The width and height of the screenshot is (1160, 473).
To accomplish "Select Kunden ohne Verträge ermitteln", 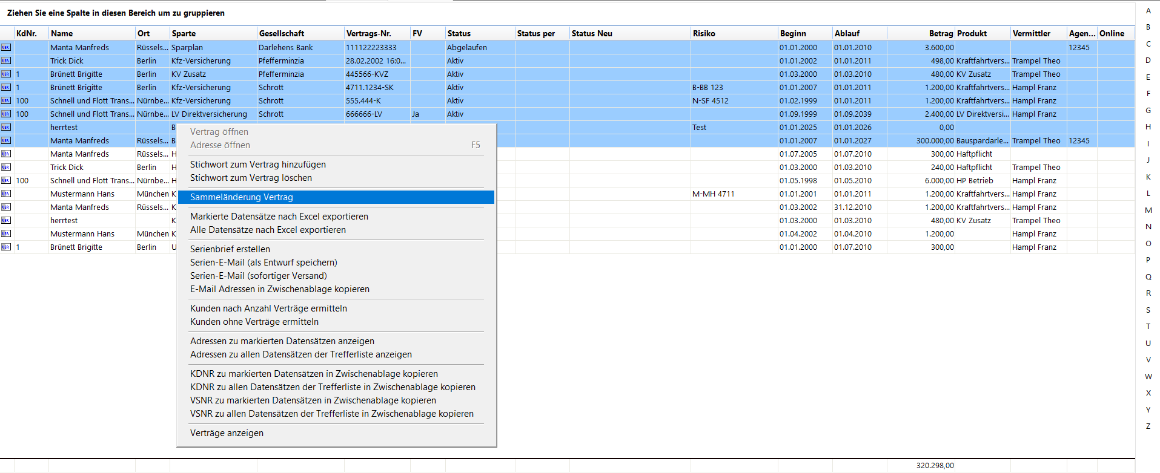I will pyautogui.click(x=254, y=322).
